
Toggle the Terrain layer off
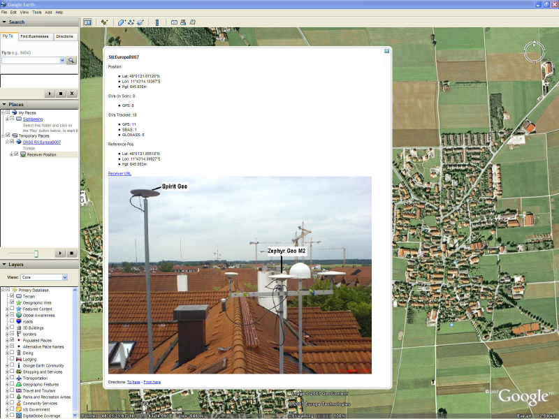click(12, 295)
